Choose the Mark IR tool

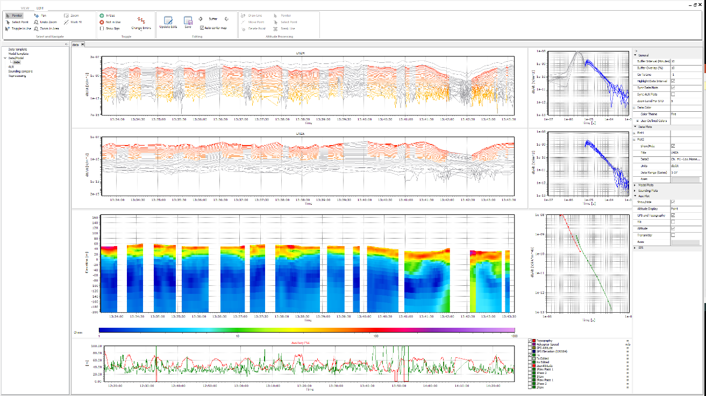point(73,22)
